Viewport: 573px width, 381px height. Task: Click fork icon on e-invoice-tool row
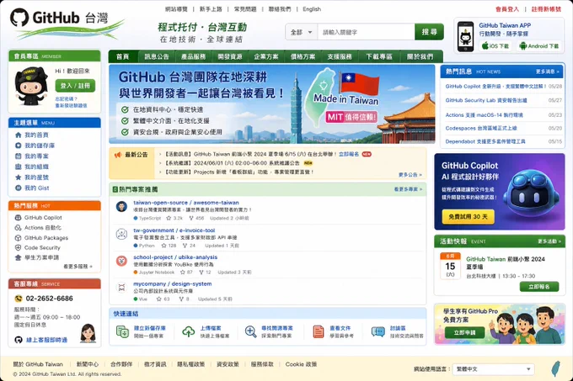[185, 246]
